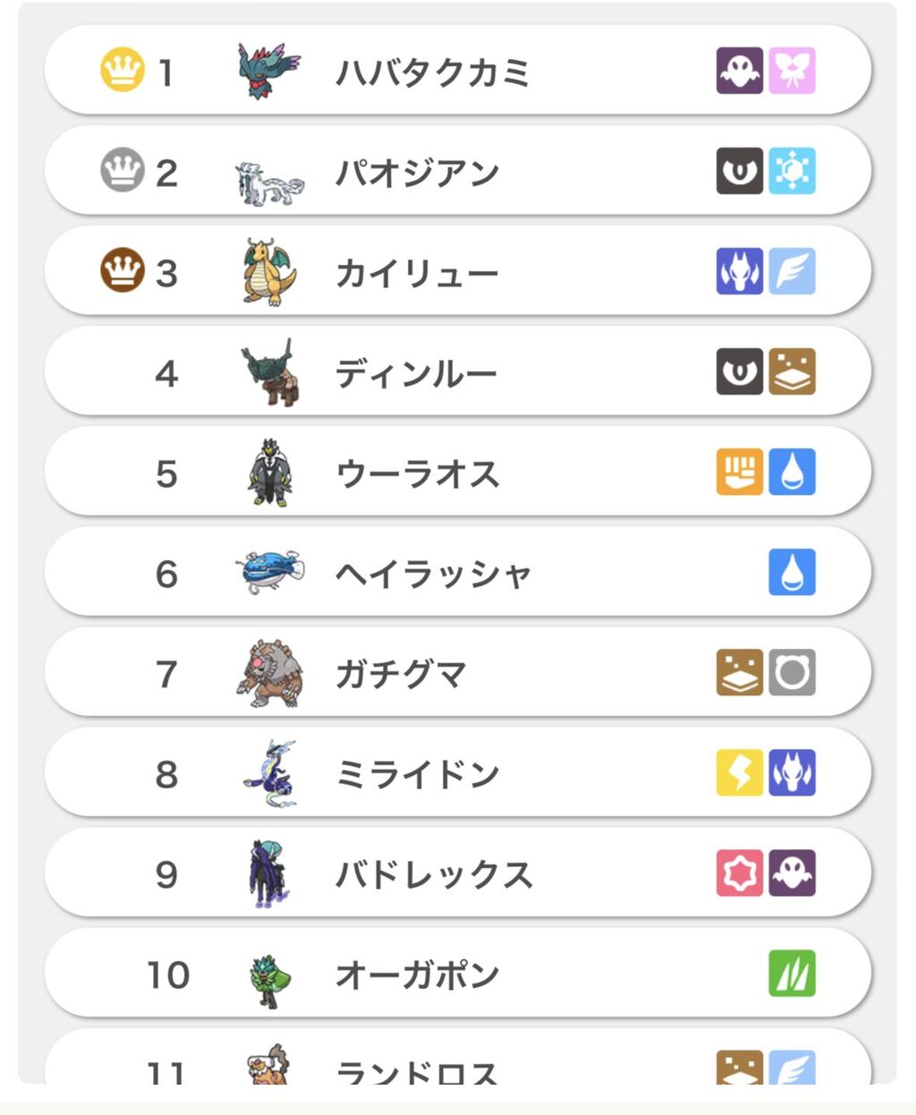The height and width of the screenshot is (1115, 916).
Task: Select the rank 6 ヘイラッシャ row
Action: [x=458, y=572]
